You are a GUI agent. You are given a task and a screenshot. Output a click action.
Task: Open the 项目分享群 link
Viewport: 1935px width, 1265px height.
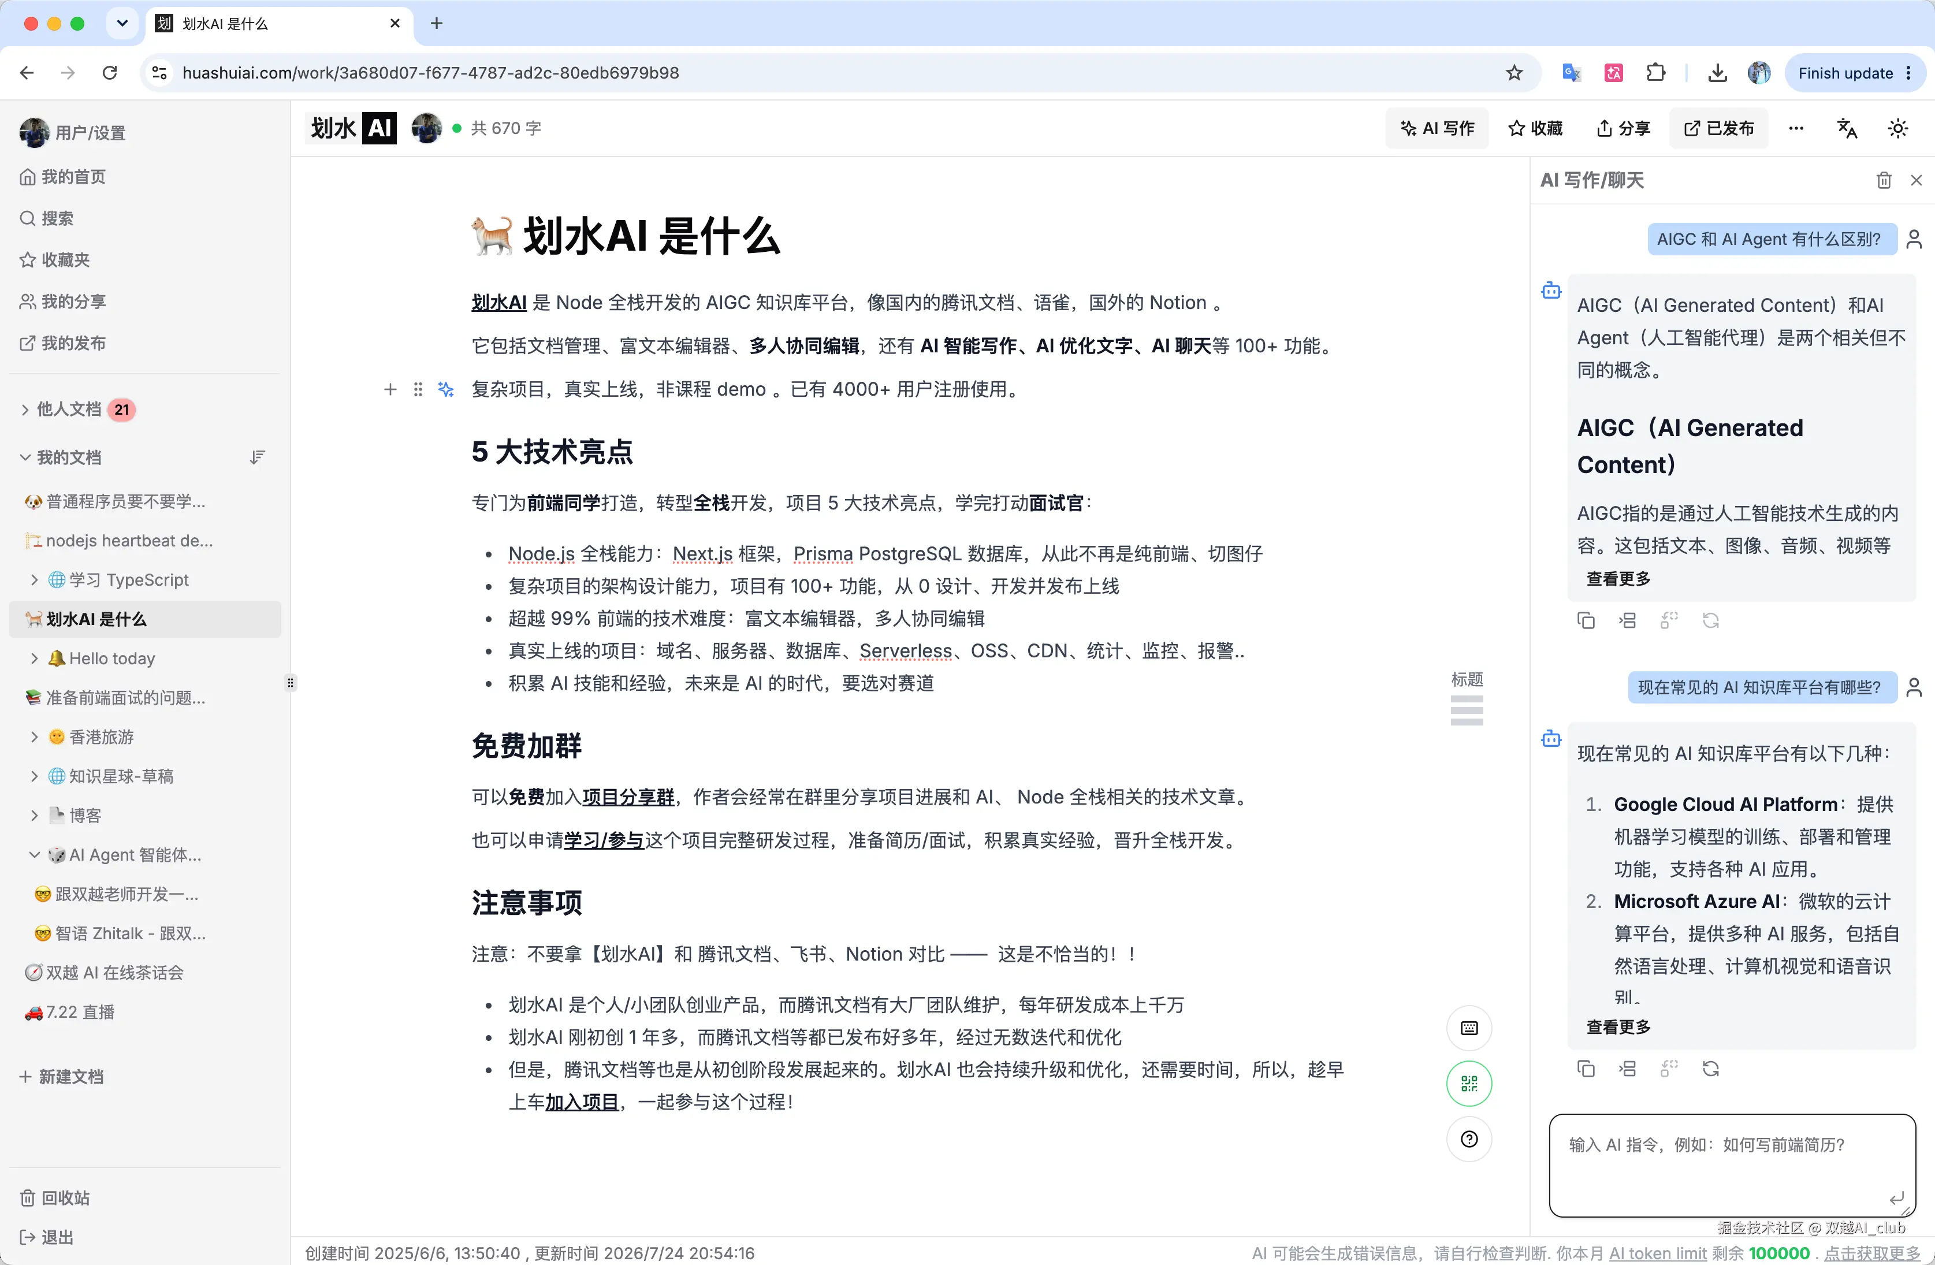[628, 798]
